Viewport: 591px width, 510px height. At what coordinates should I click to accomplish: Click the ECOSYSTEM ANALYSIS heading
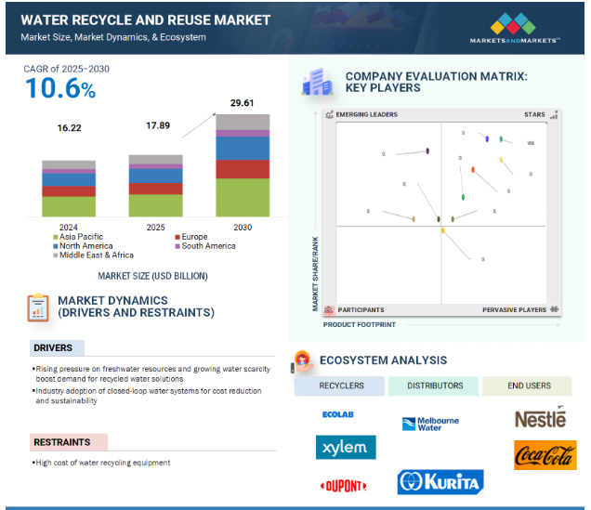(x=384, y=360)
